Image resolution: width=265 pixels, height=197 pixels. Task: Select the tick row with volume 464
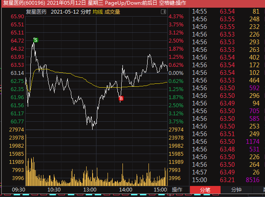(x=226, y=80)
